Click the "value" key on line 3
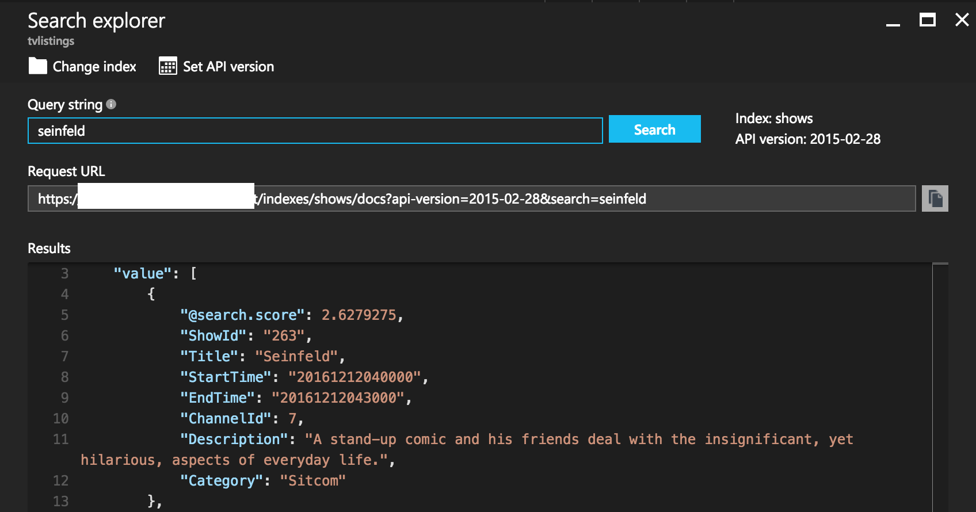The image size is (976, 512). pos(143,273)
